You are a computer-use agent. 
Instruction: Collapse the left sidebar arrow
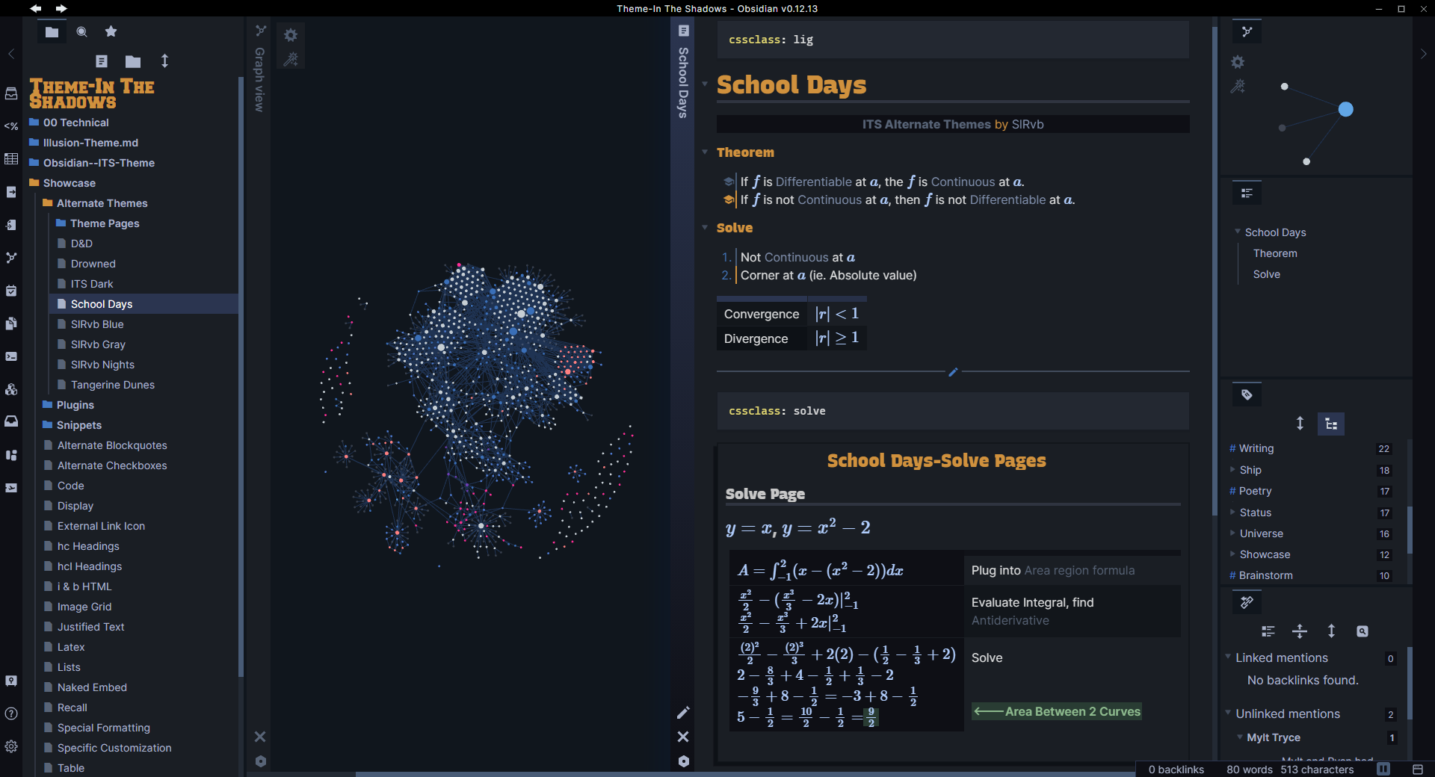pyautogui.click(x=11, y=54)
